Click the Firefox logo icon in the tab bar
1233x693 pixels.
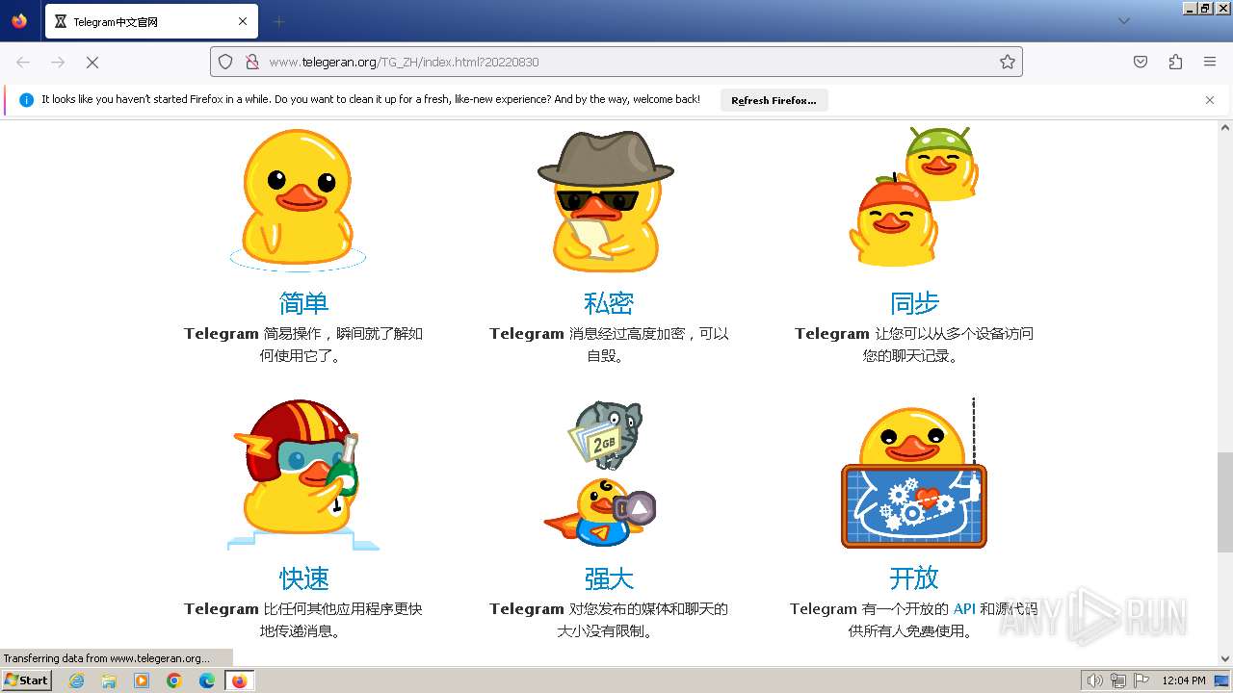[19, 21]
